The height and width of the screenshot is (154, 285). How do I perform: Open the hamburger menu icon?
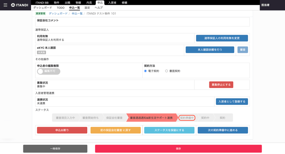[6, 5]
